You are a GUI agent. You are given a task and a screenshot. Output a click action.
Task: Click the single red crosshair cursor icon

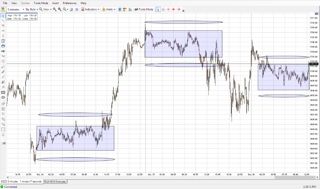coord(168,9)
